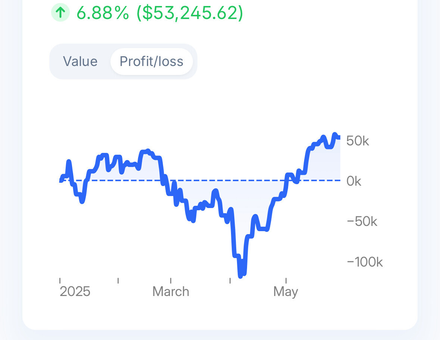Click the $53,245.62 profit amount
Viewport: 440px width, 340px height.
pos(190,13)
